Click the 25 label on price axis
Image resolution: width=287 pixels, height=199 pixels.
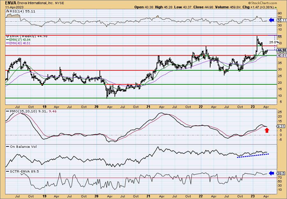[x=279, y=76]
